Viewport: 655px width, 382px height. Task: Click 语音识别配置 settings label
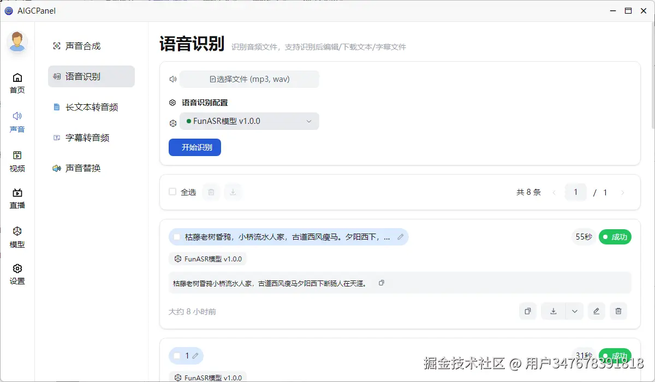pyautogui.click(x=205, y=103)
